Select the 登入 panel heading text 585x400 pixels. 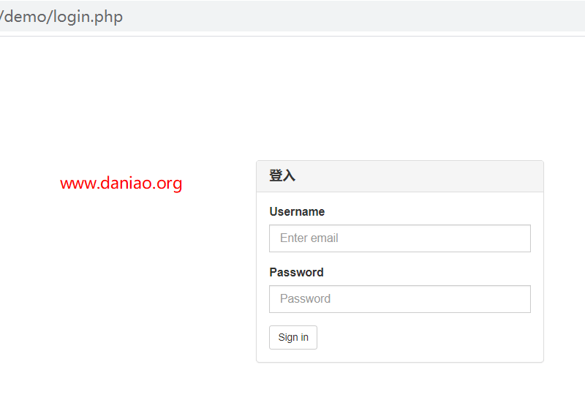tap(282, 176)
